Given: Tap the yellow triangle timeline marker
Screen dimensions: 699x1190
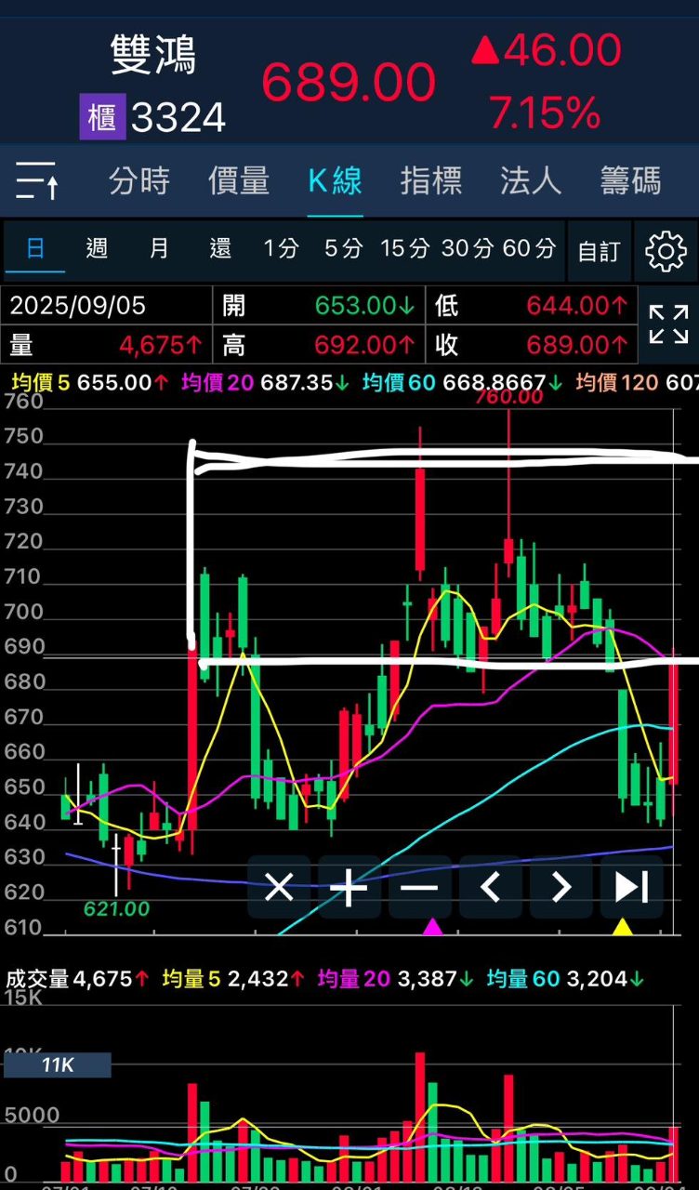Looking at the screenshot, I should click(x=622, y=926).
